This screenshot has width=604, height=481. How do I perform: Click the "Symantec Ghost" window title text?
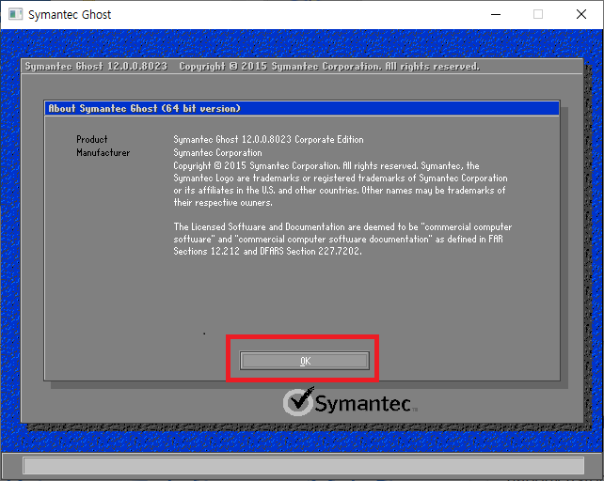coord(70,15)
